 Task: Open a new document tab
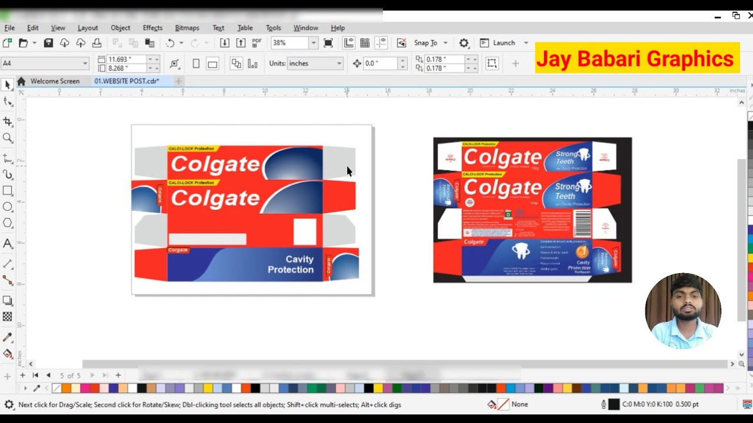tap(178, 81)
